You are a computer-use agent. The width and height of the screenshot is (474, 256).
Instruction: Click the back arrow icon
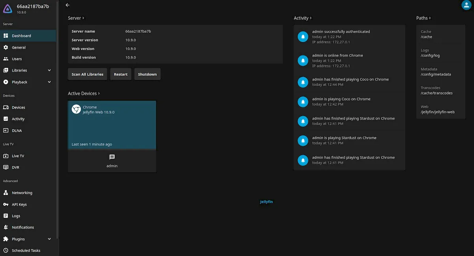pos(68,5)
